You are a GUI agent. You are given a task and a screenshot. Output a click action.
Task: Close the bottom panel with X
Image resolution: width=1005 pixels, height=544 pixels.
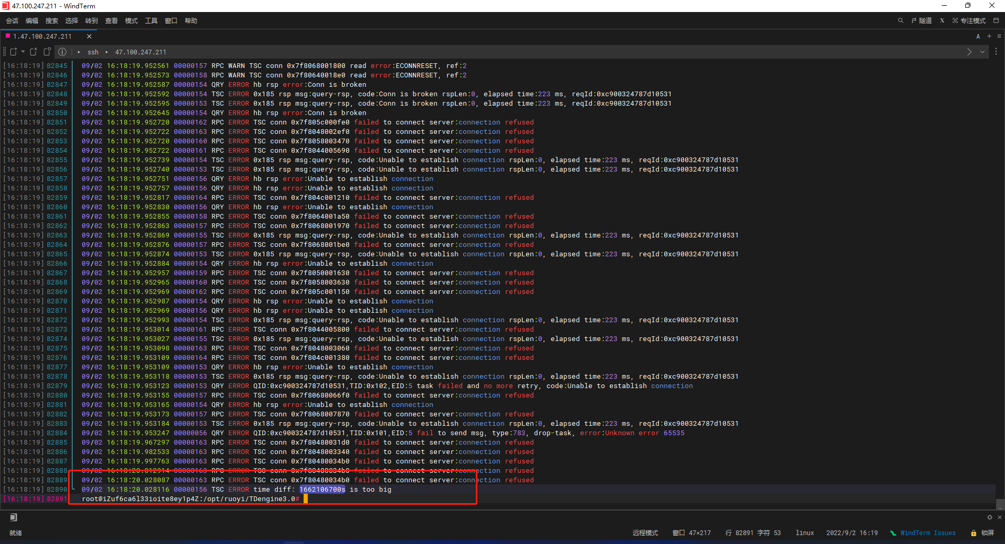pyautogui.click(x=1000, y=517)
